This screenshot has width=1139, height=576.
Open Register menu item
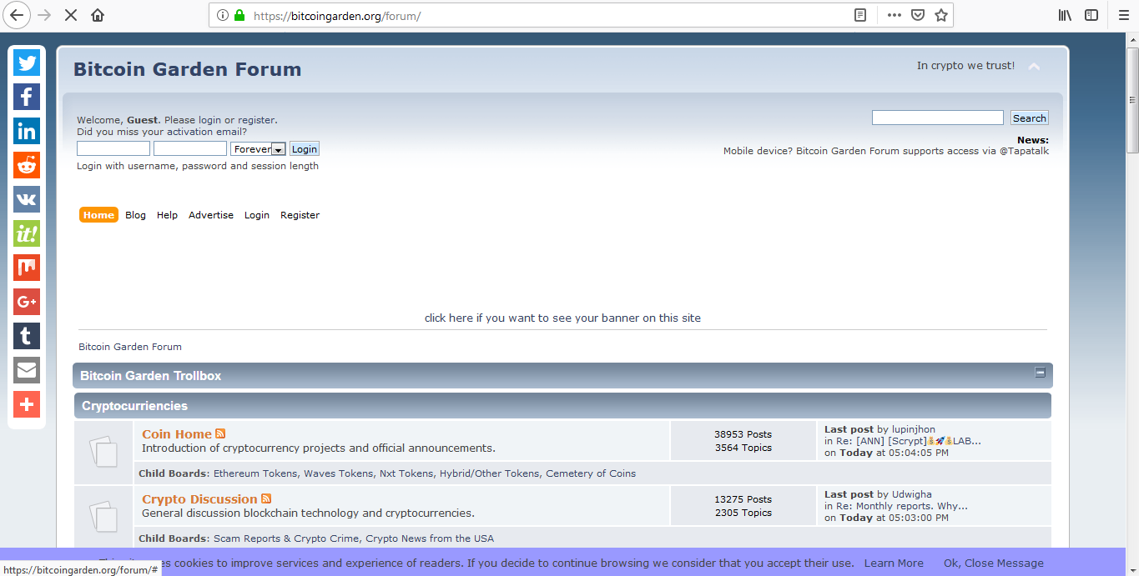coord(300,215)
